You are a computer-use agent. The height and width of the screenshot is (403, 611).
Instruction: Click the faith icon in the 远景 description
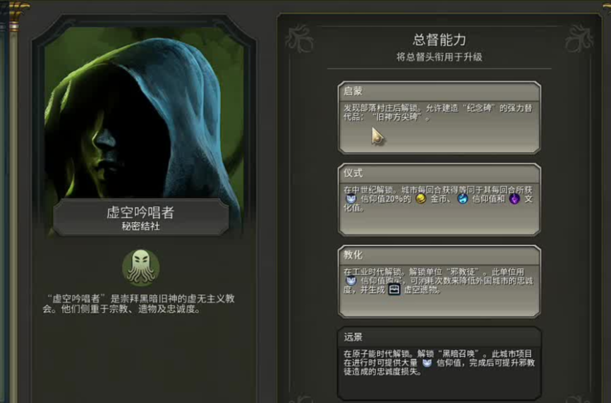(427, 363)
